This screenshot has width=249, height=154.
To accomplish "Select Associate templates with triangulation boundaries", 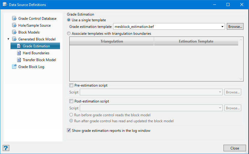I will tap(69, 34).
